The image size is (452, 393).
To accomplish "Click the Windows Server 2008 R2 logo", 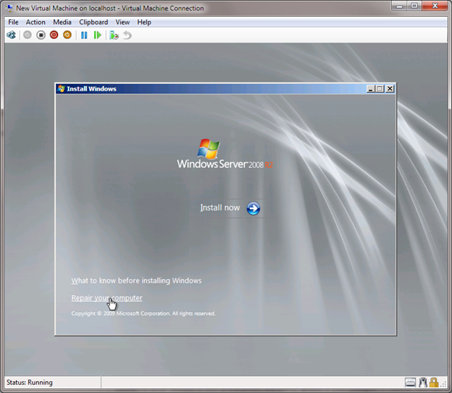I will point(225,154).
